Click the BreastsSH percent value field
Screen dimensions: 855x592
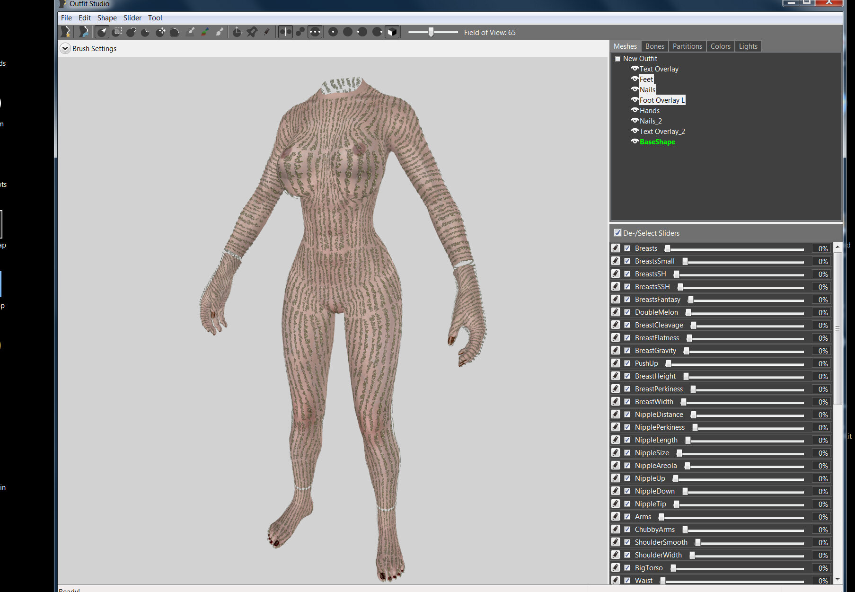822,274
